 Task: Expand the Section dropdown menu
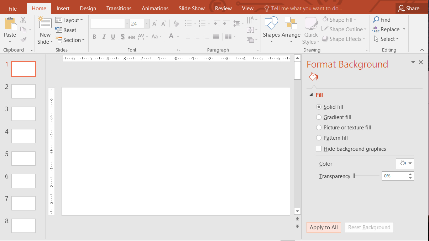(70, 40)
